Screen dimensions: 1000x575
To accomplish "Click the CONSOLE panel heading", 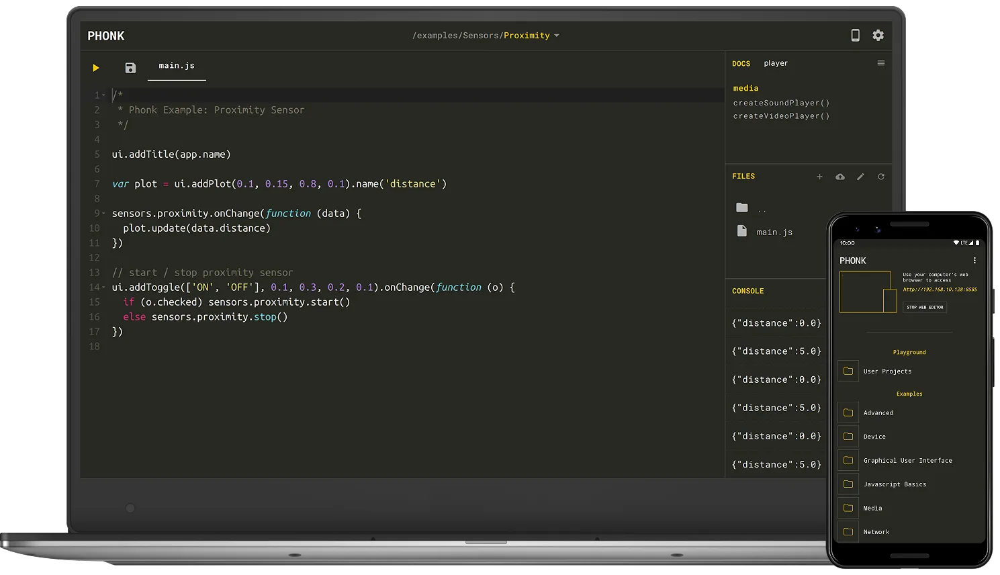I will (x=748, y=292).
